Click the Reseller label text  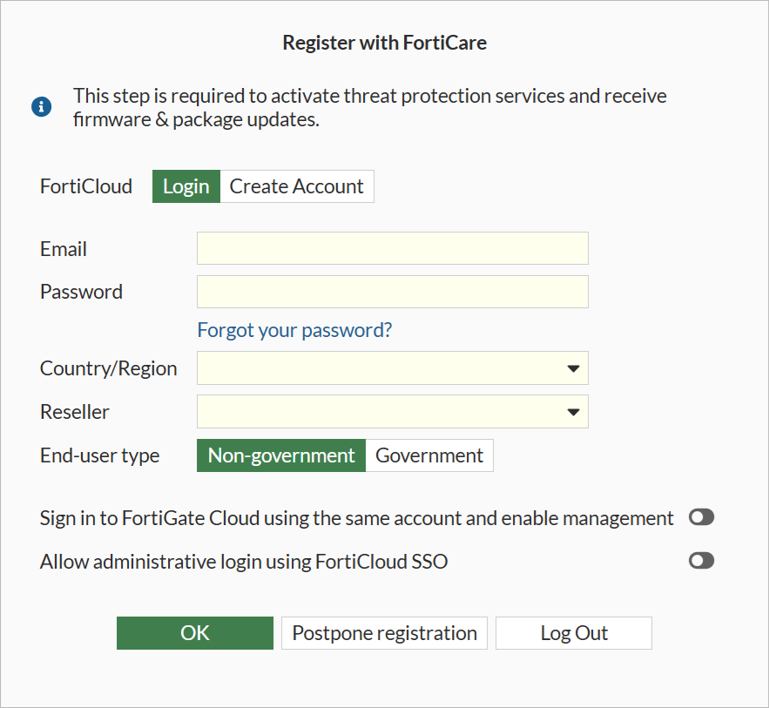[x=75, y=412]
